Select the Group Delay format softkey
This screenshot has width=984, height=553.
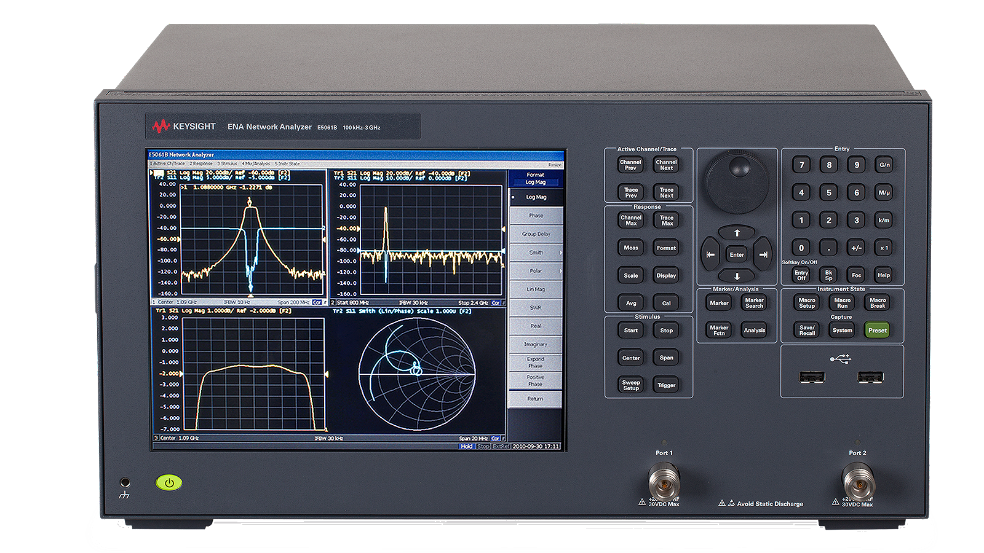coord(536,234)
